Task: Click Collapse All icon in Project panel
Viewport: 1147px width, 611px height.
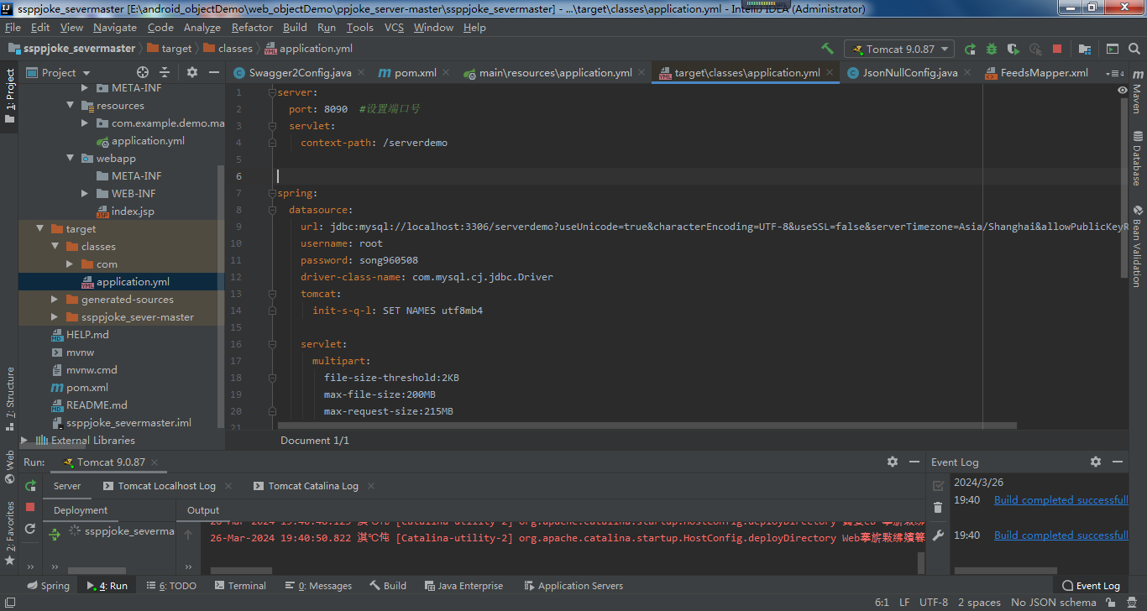Action: click(x=165, y=72)
